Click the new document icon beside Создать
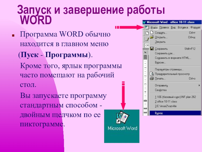This screenshot has width=202, height=152. (152, 33)
